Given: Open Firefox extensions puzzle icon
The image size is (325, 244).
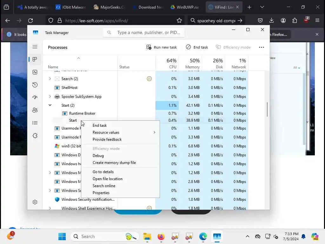Looking at the screenshot, I should click(295, 20).
